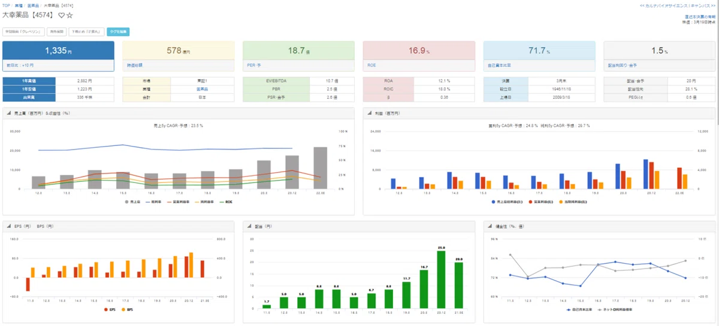Image resolution: width=719 pixels, height=326 pixels.
Task: Click the chart icon in the 健全性 panel header
Action: [x=489, y=226]
